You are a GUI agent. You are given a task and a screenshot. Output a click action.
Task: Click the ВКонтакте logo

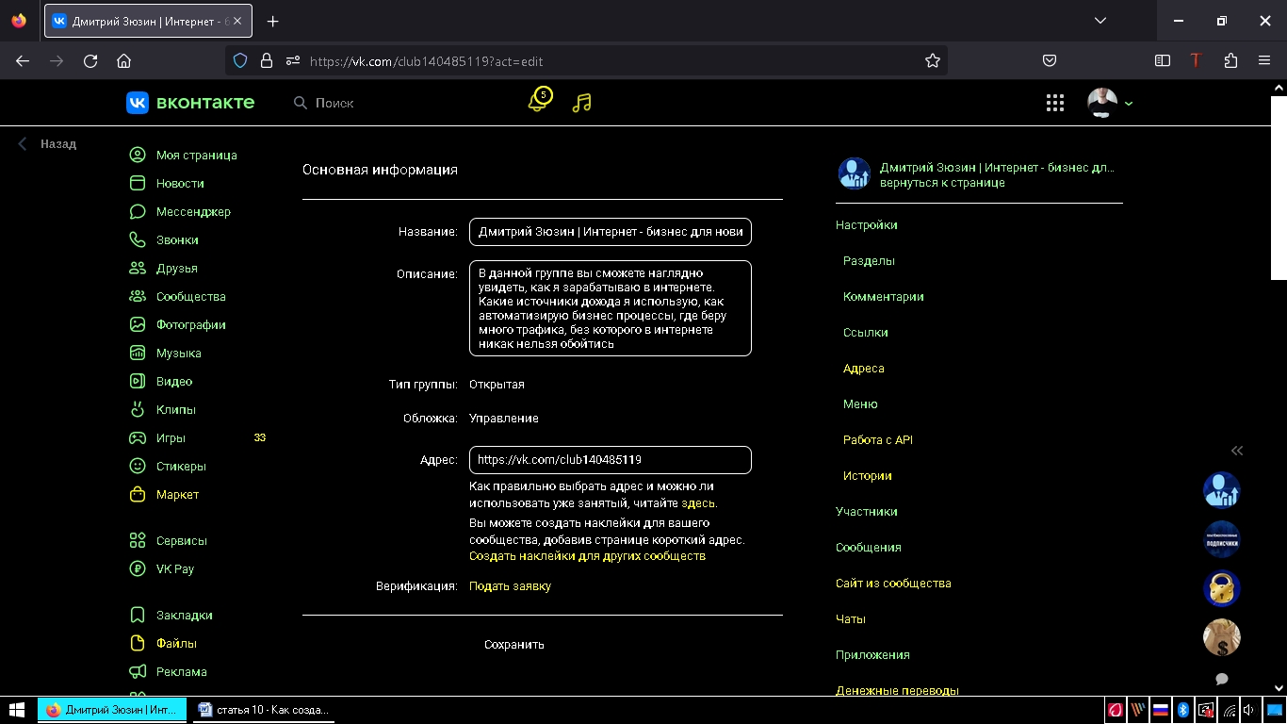coord(190,103)
